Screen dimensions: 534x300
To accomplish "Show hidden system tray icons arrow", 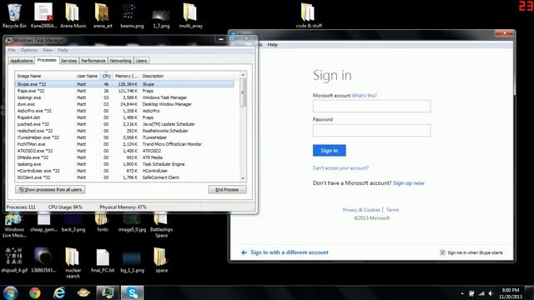I will pos(462,293).
